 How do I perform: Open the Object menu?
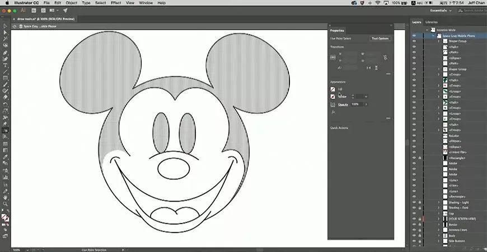pos(72,3)
